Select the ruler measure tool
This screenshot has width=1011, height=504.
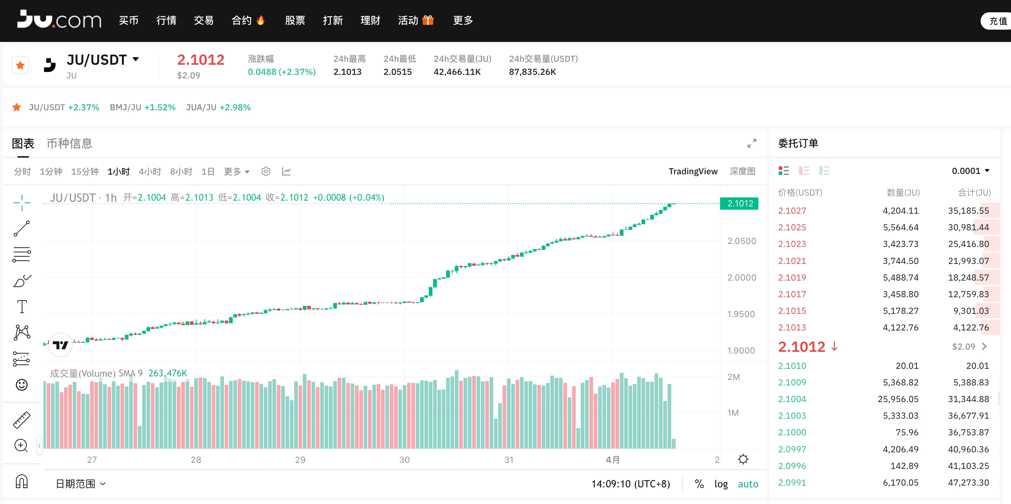[x=22, y=420]
